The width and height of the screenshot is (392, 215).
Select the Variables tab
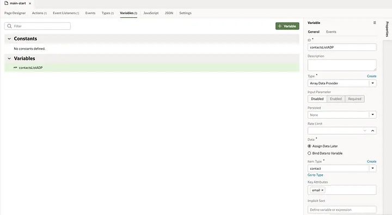128,13
